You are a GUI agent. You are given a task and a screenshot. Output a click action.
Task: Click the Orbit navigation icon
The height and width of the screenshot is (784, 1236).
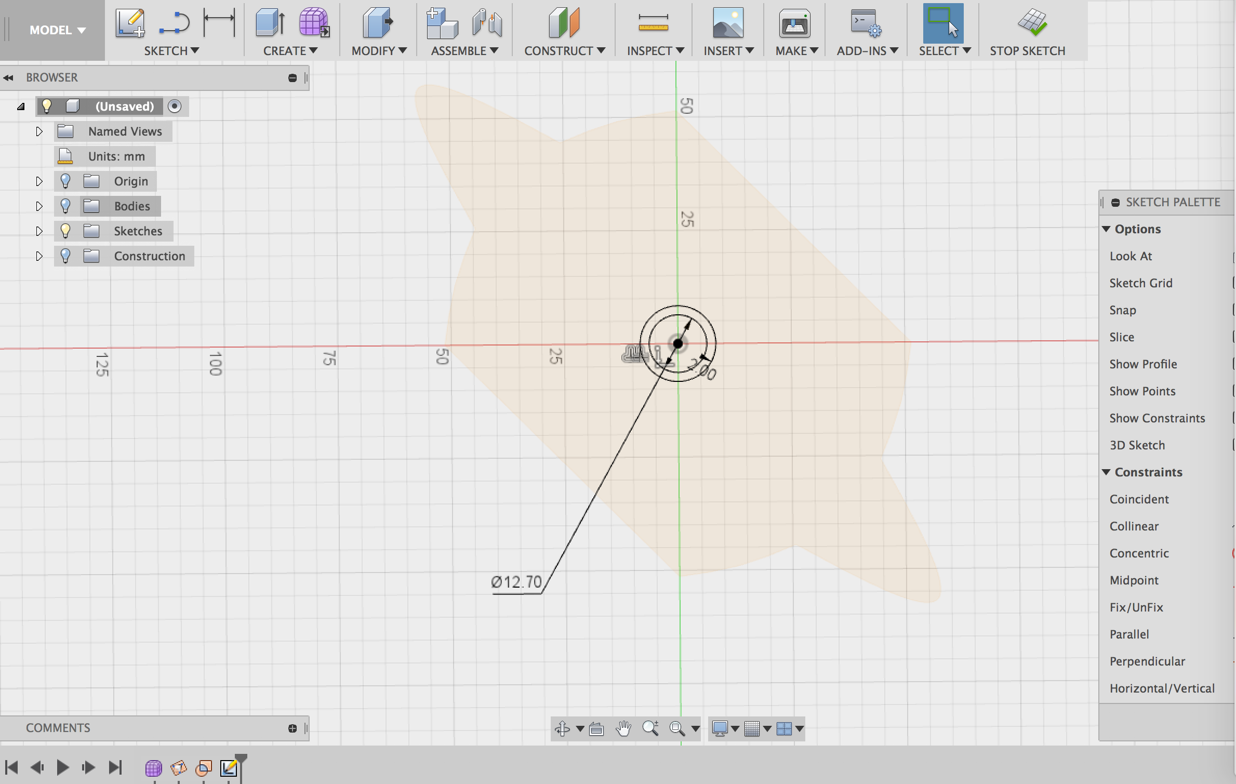[562, 728]
